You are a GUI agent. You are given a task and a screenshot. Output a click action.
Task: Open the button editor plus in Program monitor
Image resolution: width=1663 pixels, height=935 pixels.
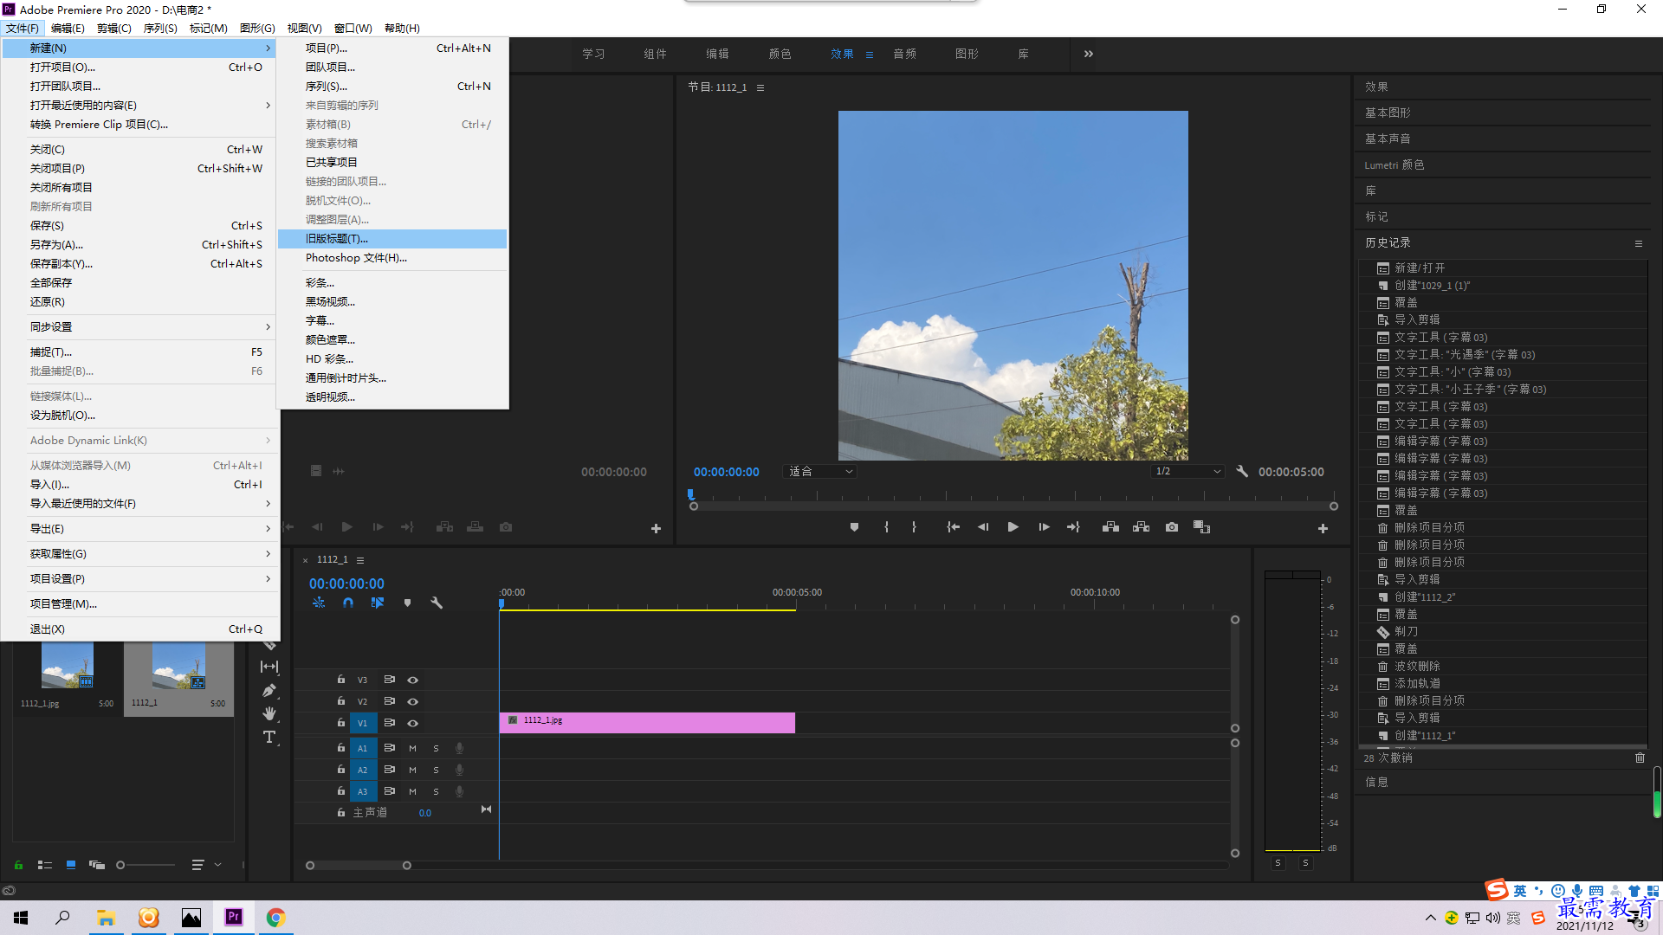[x=1323, y=528]
